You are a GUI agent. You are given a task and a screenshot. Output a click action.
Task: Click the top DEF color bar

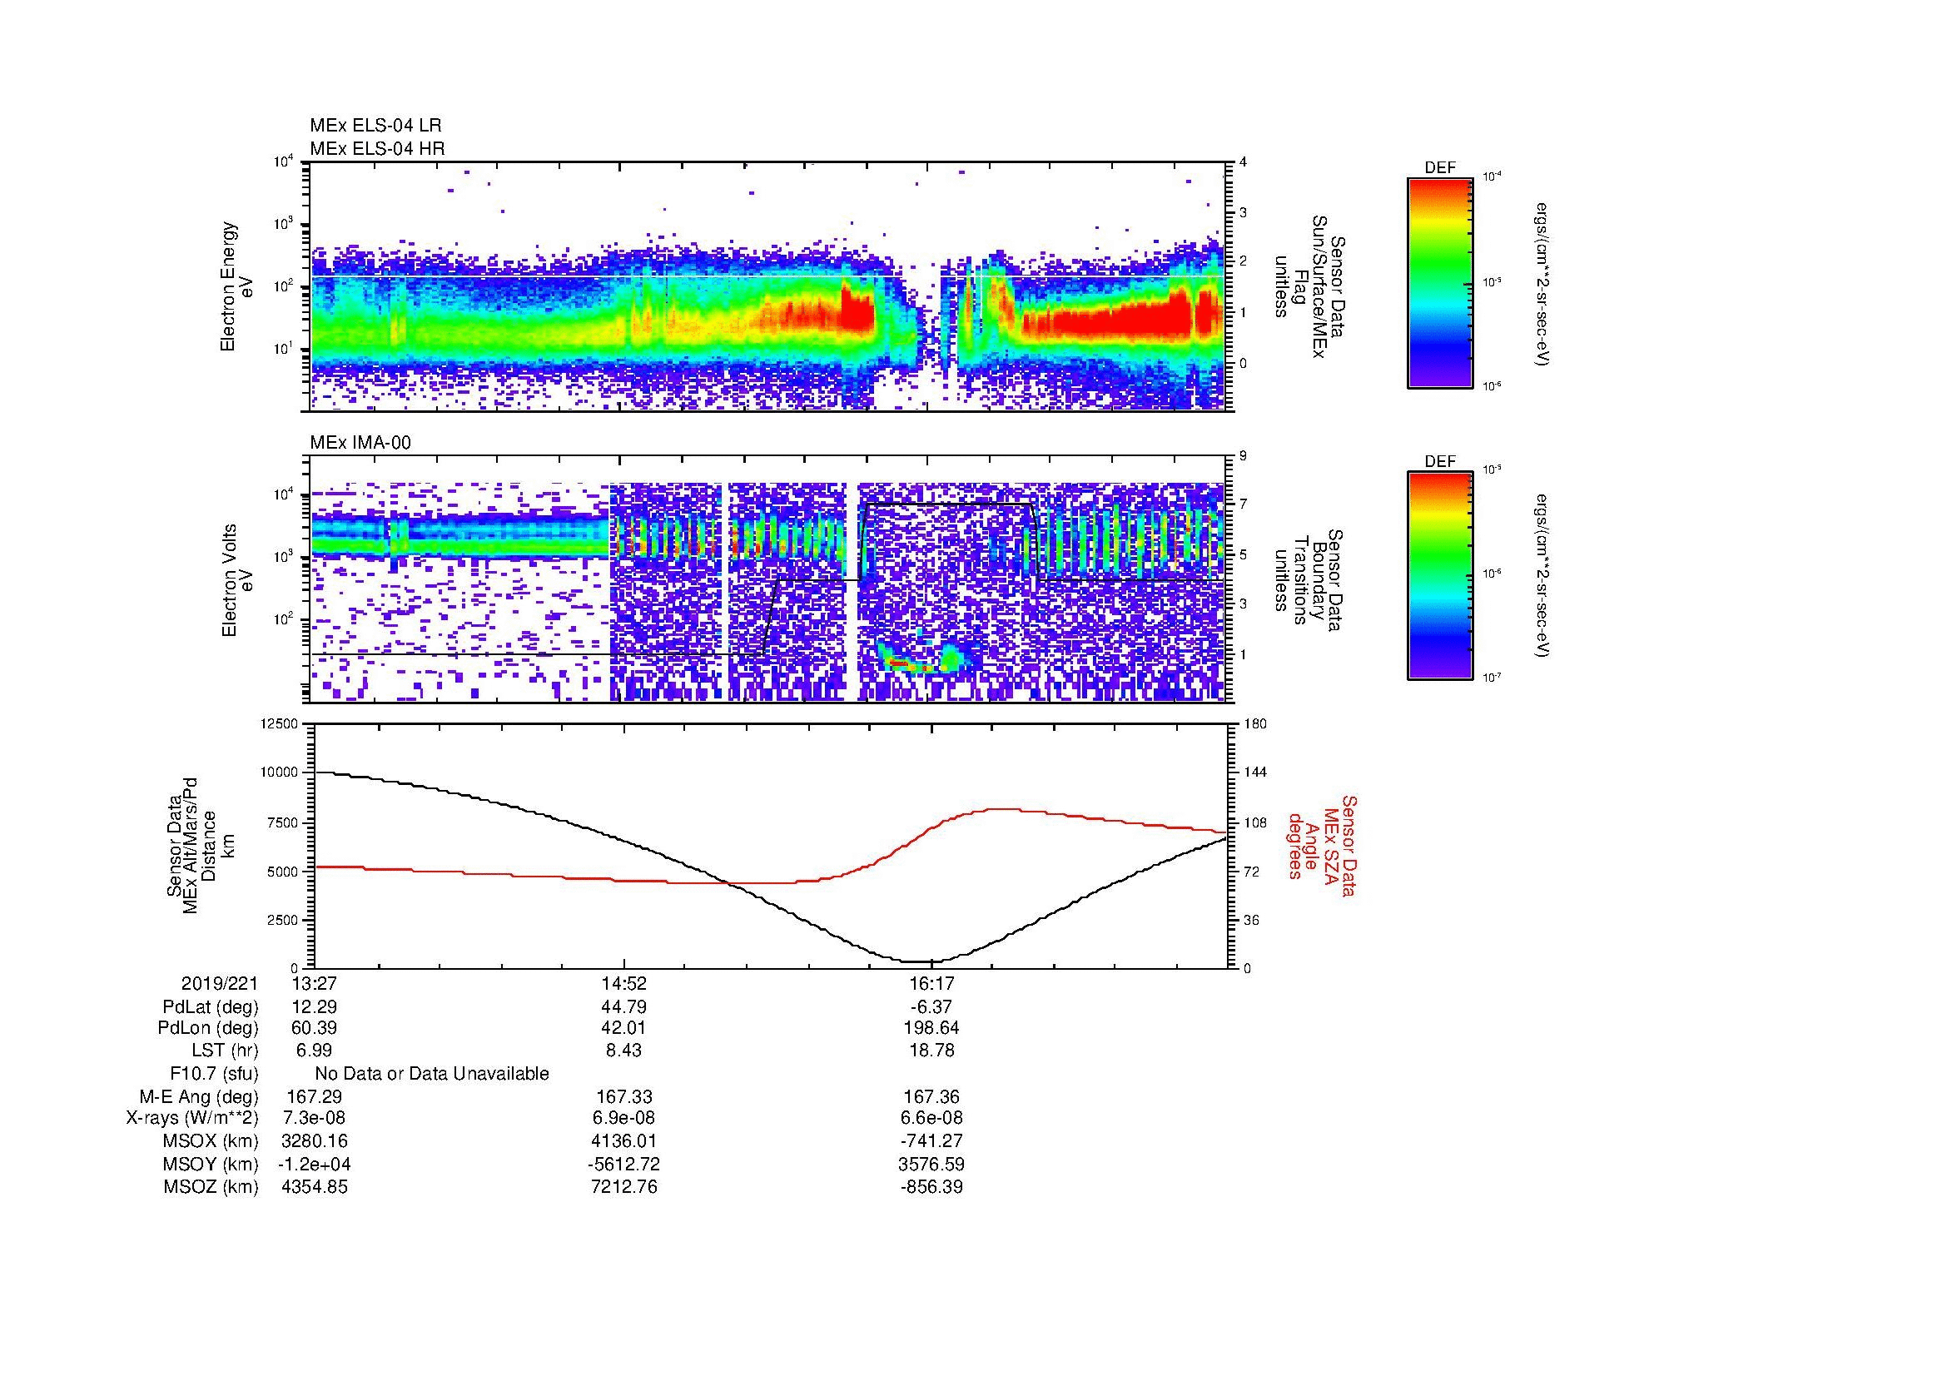[1440, 282]
